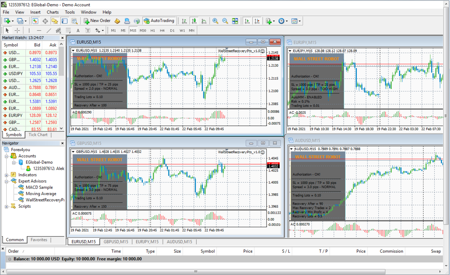Screen dimensions: 450x275
Task: Switch to the M5 timeframe
Action: point(123,30)
